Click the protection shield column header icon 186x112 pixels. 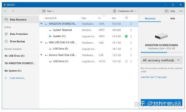click(x=126, y=18)
